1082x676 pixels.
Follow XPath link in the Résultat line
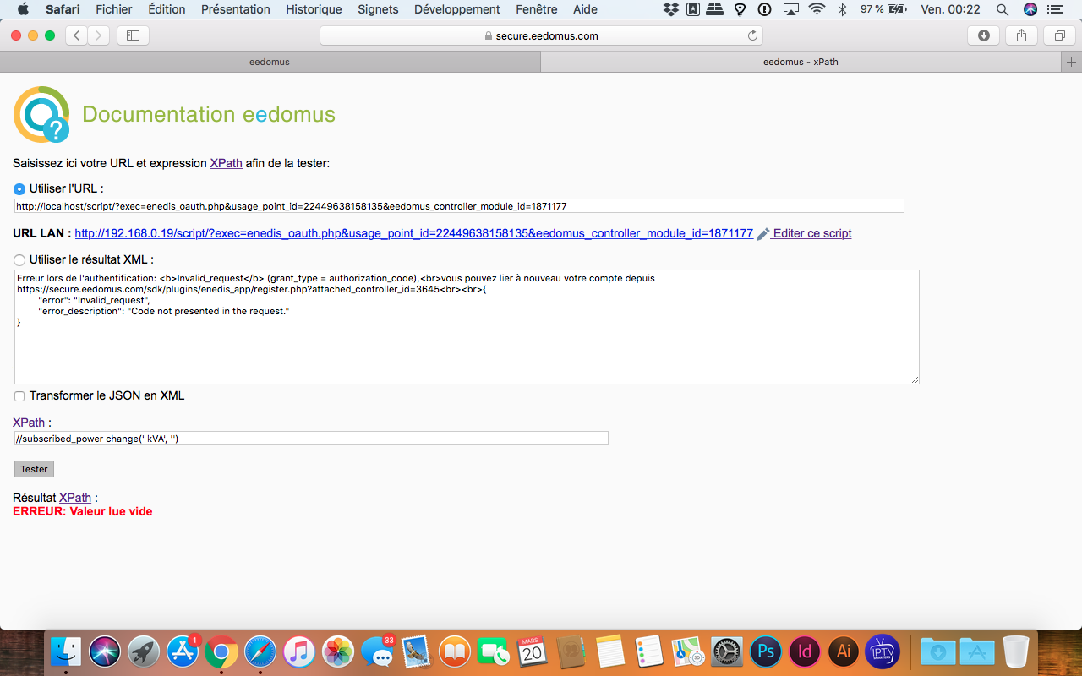tap(75, 498)
